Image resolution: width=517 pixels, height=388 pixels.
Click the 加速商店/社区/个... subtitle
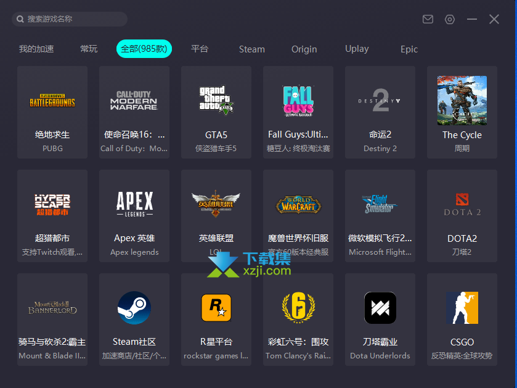(134, 356)
